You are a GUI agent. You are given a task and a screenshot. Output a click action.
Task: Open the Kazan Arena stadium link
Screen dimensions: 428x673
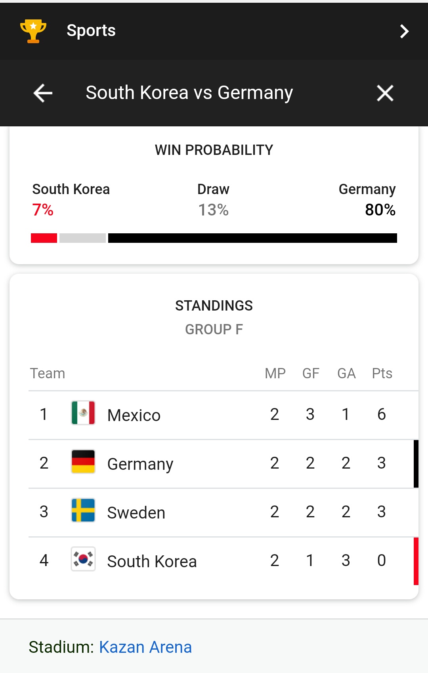click(x=145, y=647)
